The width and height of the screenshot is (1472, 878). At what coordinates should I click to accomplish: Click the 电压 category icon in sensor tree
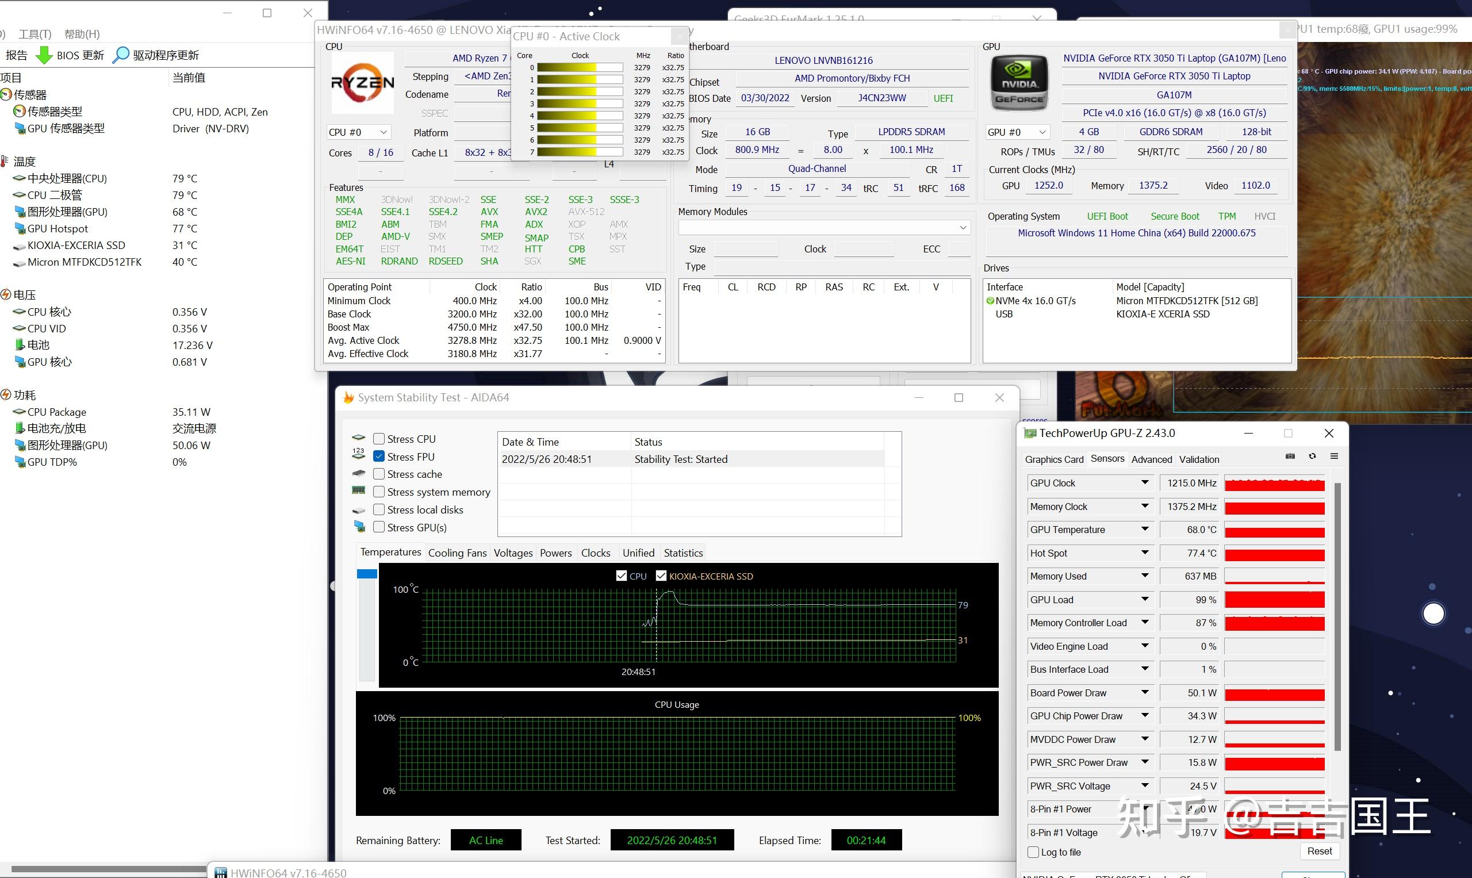coord(6,294)
